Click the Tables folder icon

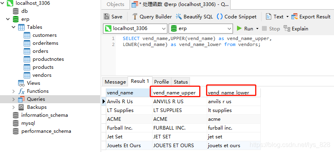pos(21,27)
